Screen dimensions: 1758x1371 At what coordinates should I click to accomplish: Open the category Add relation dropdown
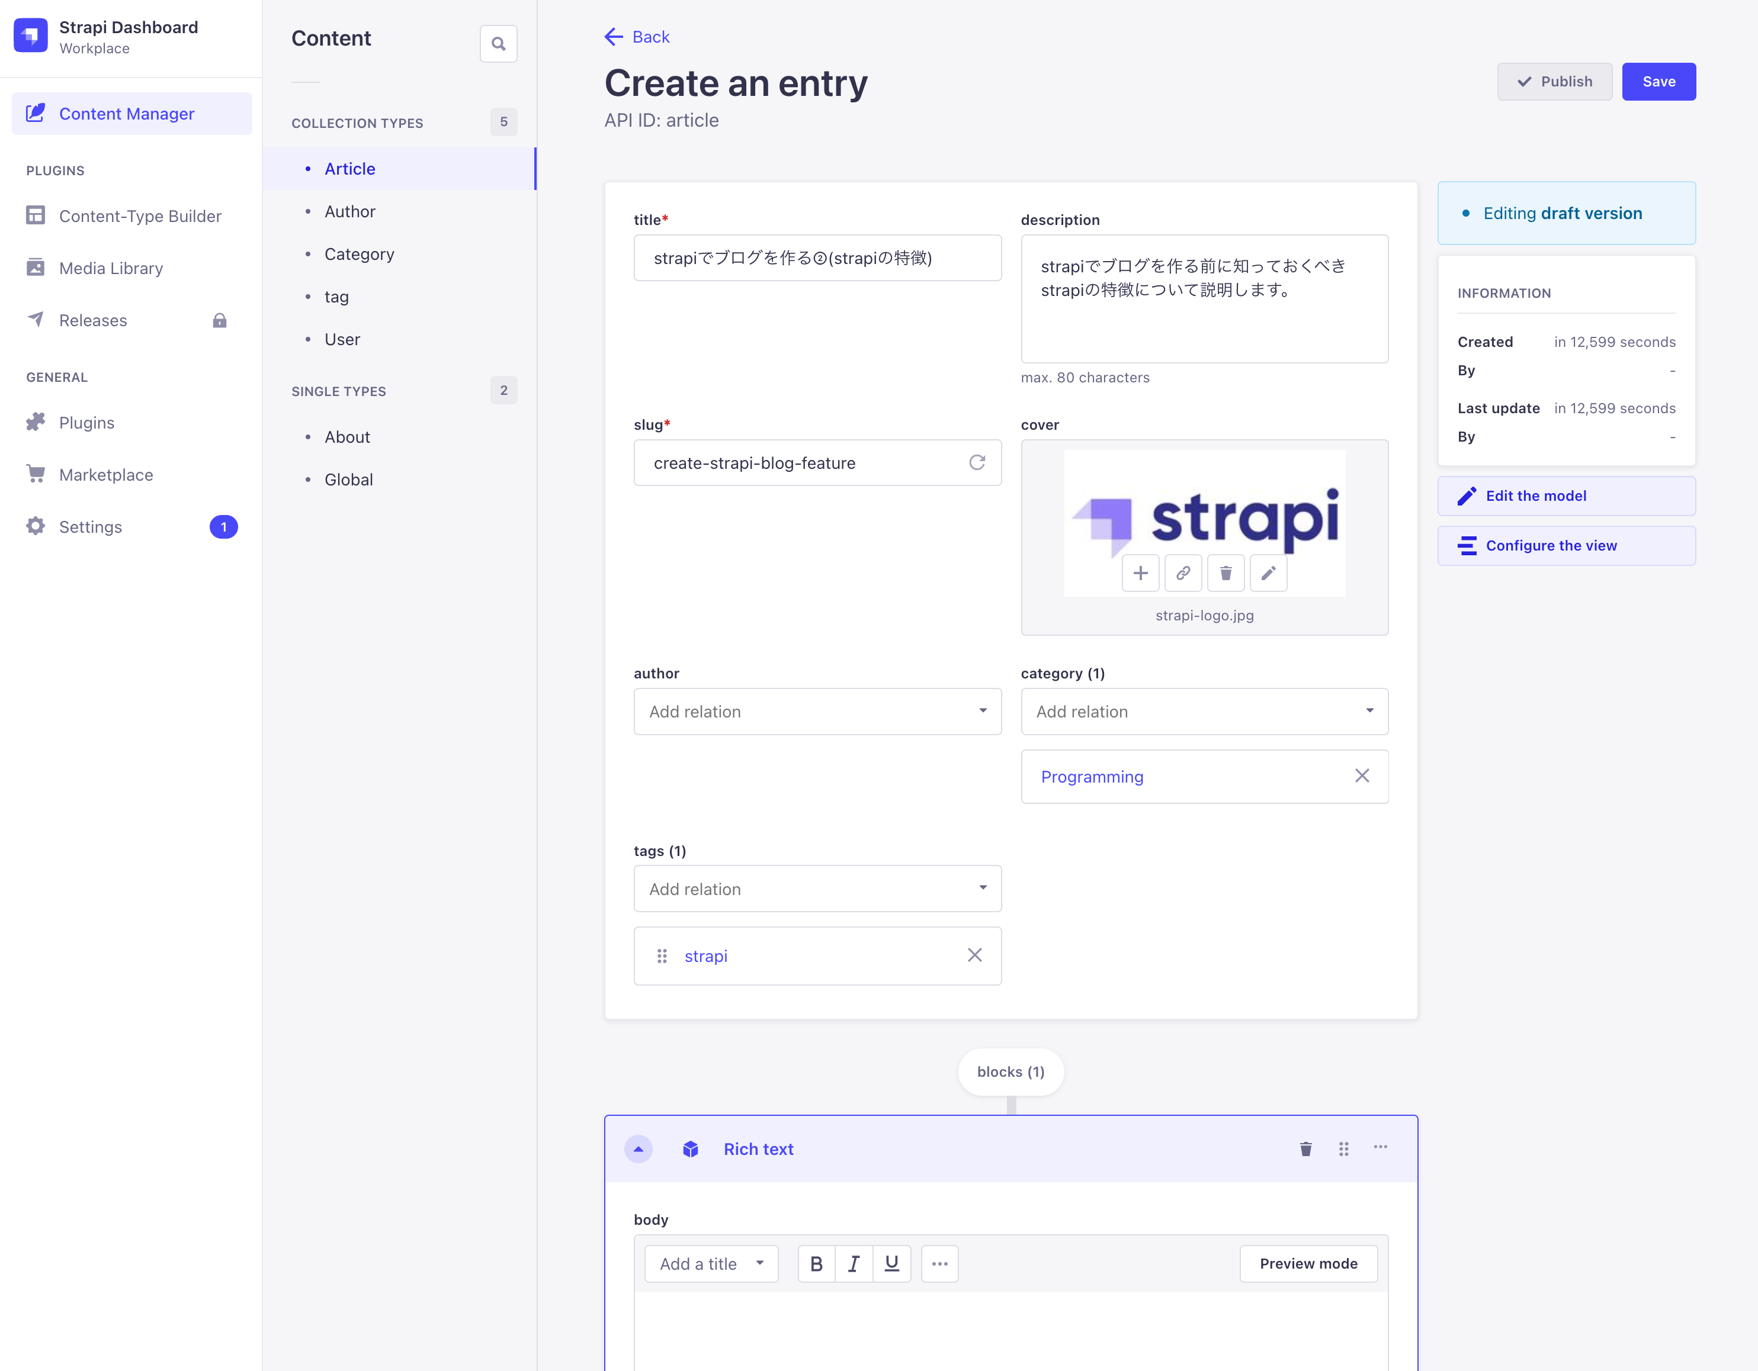pos(1204,711)
